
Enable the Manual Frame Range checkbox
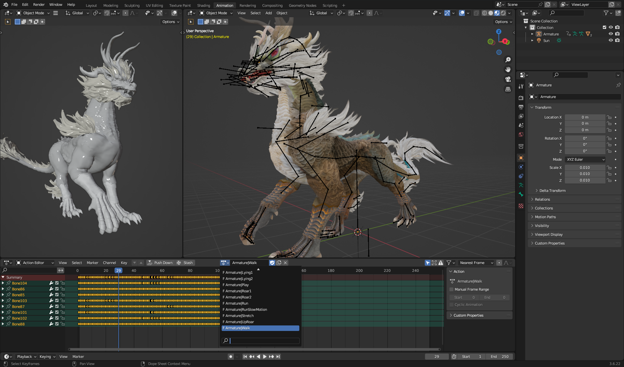[x=452, y=289]
